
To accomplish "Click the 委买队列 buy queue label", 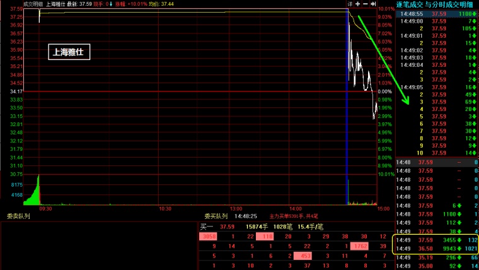I will [216, 216].
